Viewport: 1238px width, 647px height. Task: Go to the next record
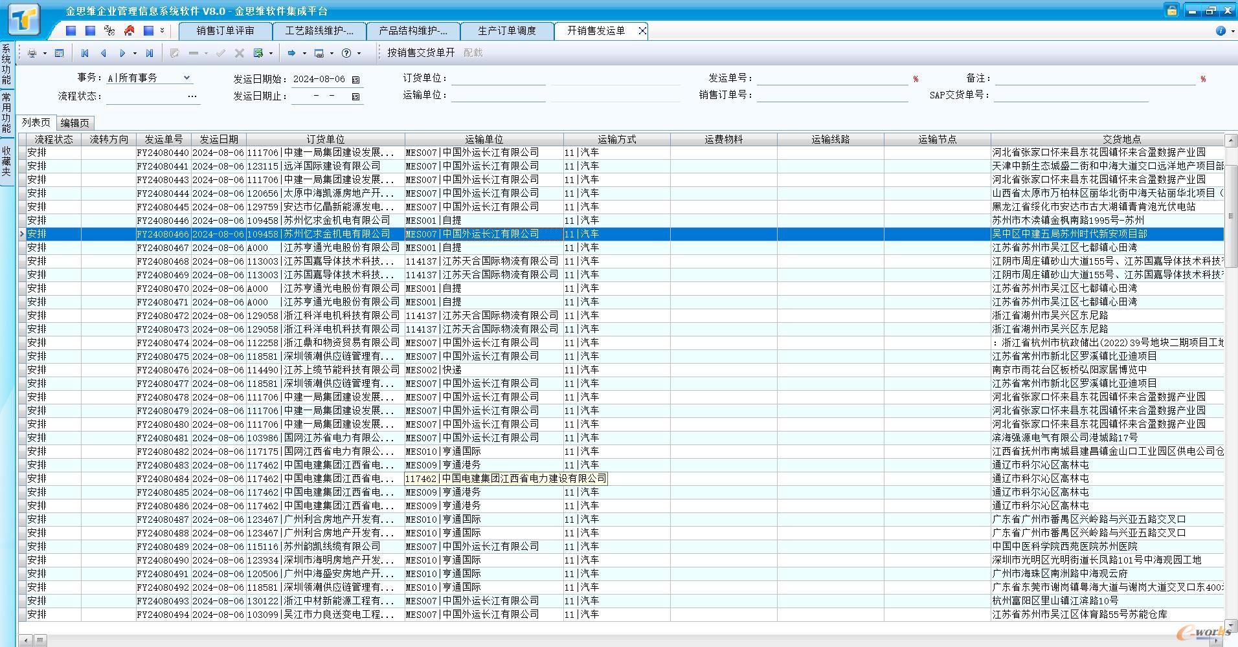coord(122,53)
